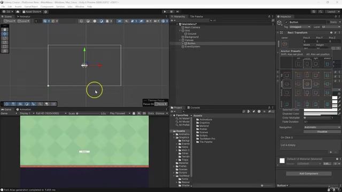342x192 pixels.
Task: Click the Visualize button
Action: [322, 132]
